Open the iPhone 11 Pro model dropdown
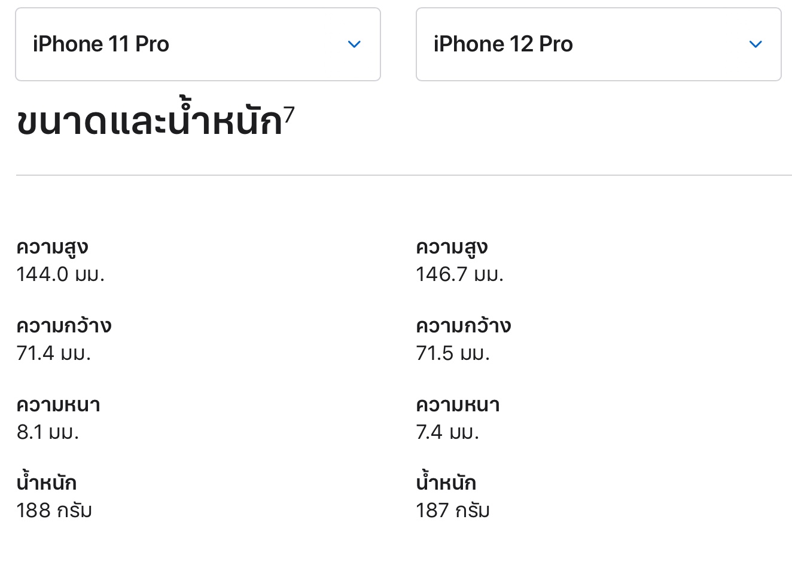Image resolution: width=792 pixels, height=562 pixels. (197, 44)
